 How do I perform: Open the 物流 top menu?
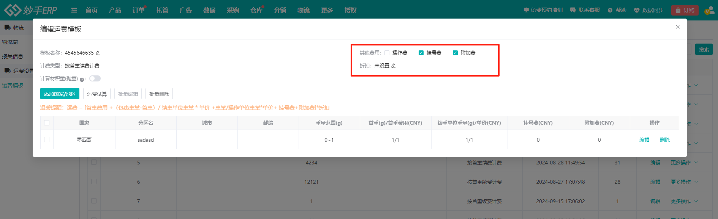303,10
